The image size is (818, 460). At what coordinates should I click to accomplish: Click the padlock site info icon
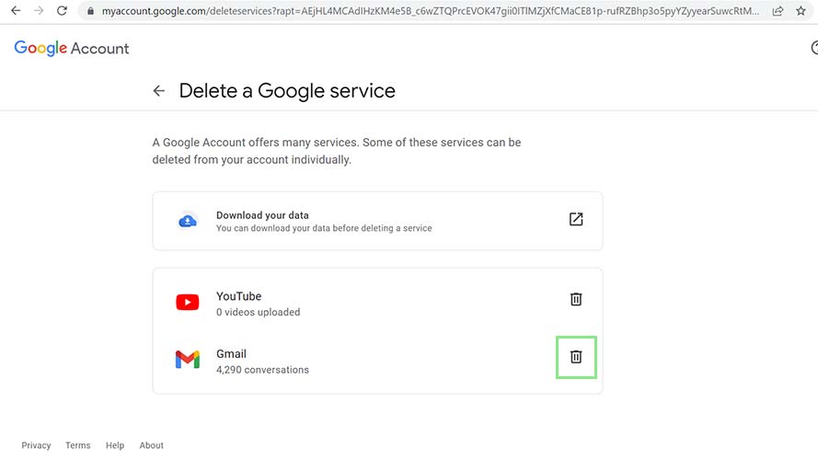point(90,11)
